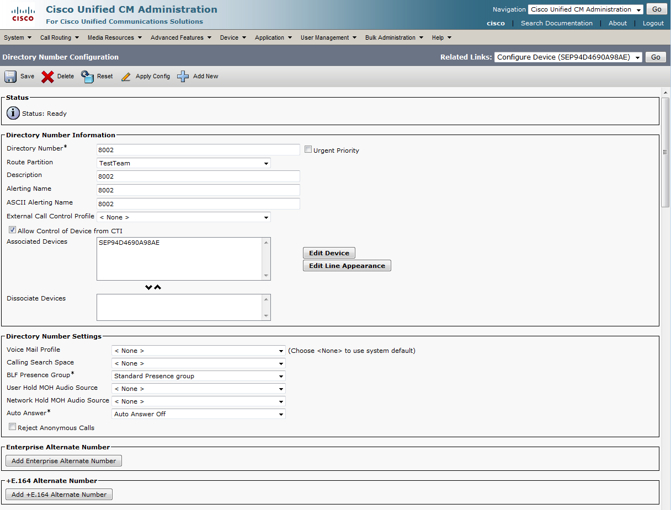Image resolution: width=671 pixels, height=510 pixels.
Task: Open the Call Routing menu
Action: click(x=59, y=37)
